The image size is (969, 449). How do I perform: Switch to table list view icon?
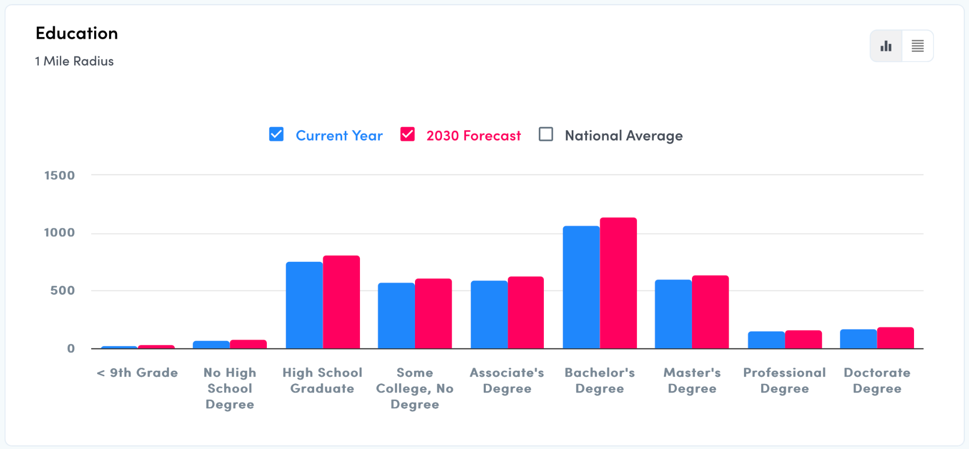(918, 46)
